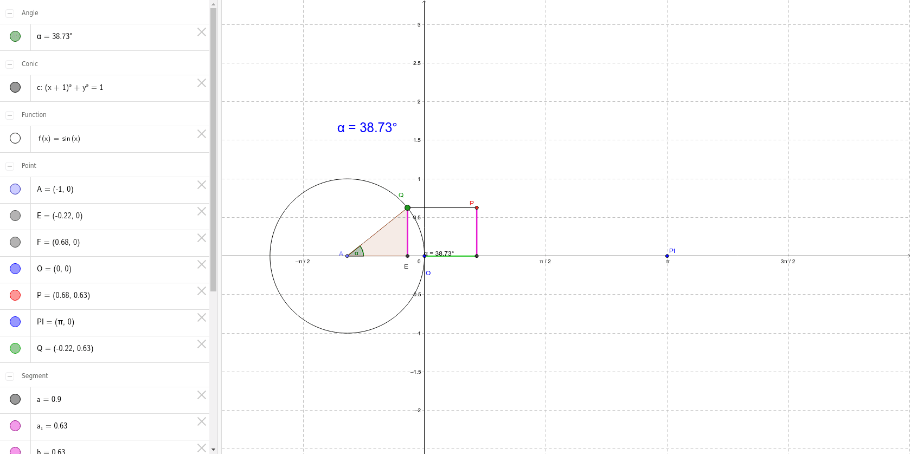This screenshot has height=455, width=911.
Task: Delete point P row
Action: [202, 291]
